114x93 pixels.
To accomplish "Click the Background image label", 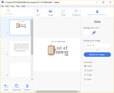I will pyautogui.click(x=92, y=41).
